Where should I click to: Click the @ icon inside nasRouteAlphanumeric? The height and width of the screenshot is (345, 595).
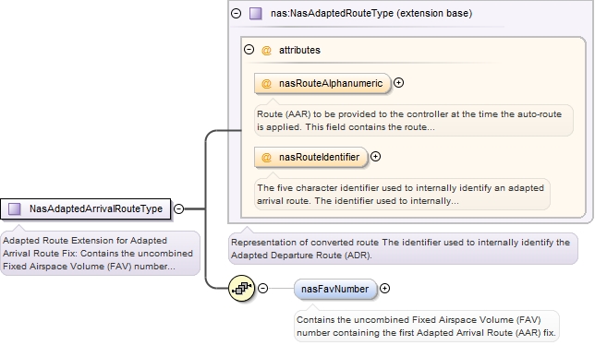tap(266, 83)
